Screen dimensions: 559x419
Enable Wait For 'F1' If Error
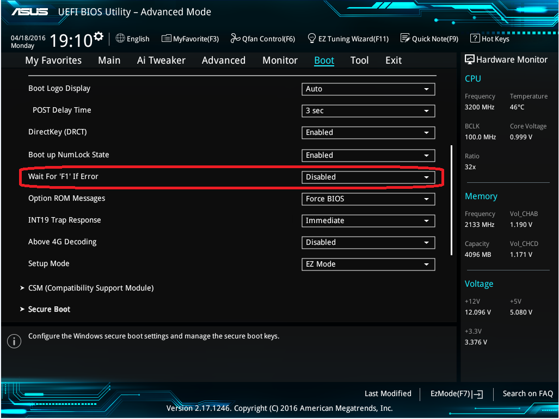coord(368,177)
